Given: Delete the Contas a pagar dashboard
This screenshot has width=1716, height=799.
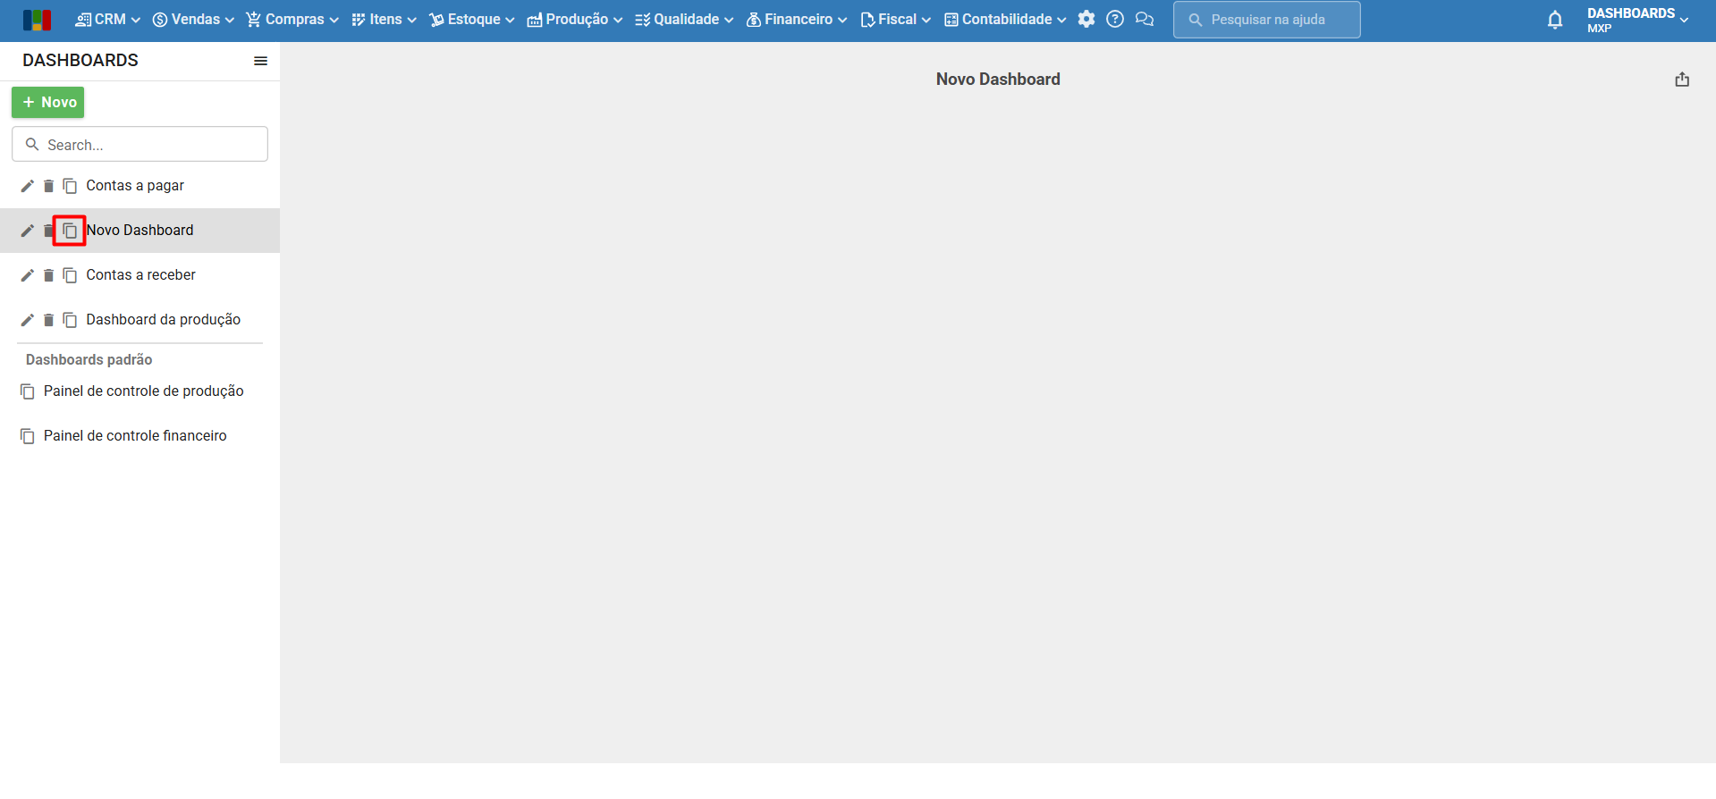Looking at the screenshot, I should point(49,186).
